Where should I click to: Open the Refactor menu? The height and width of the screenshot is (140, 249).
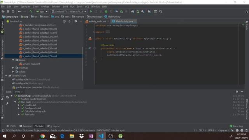point(56,7)
